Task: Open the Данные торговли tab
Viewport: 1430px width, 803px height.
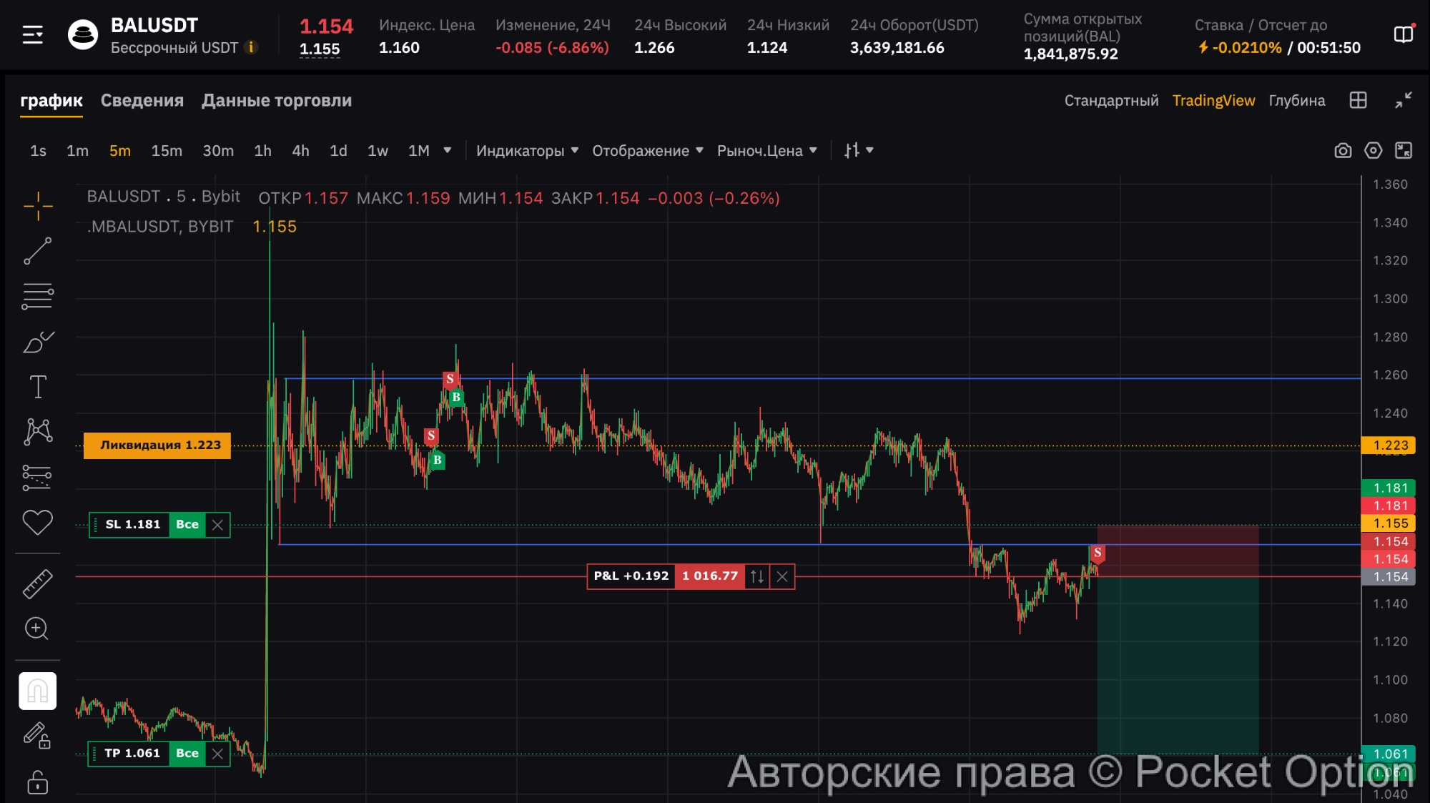Action: tap(276, 100)
